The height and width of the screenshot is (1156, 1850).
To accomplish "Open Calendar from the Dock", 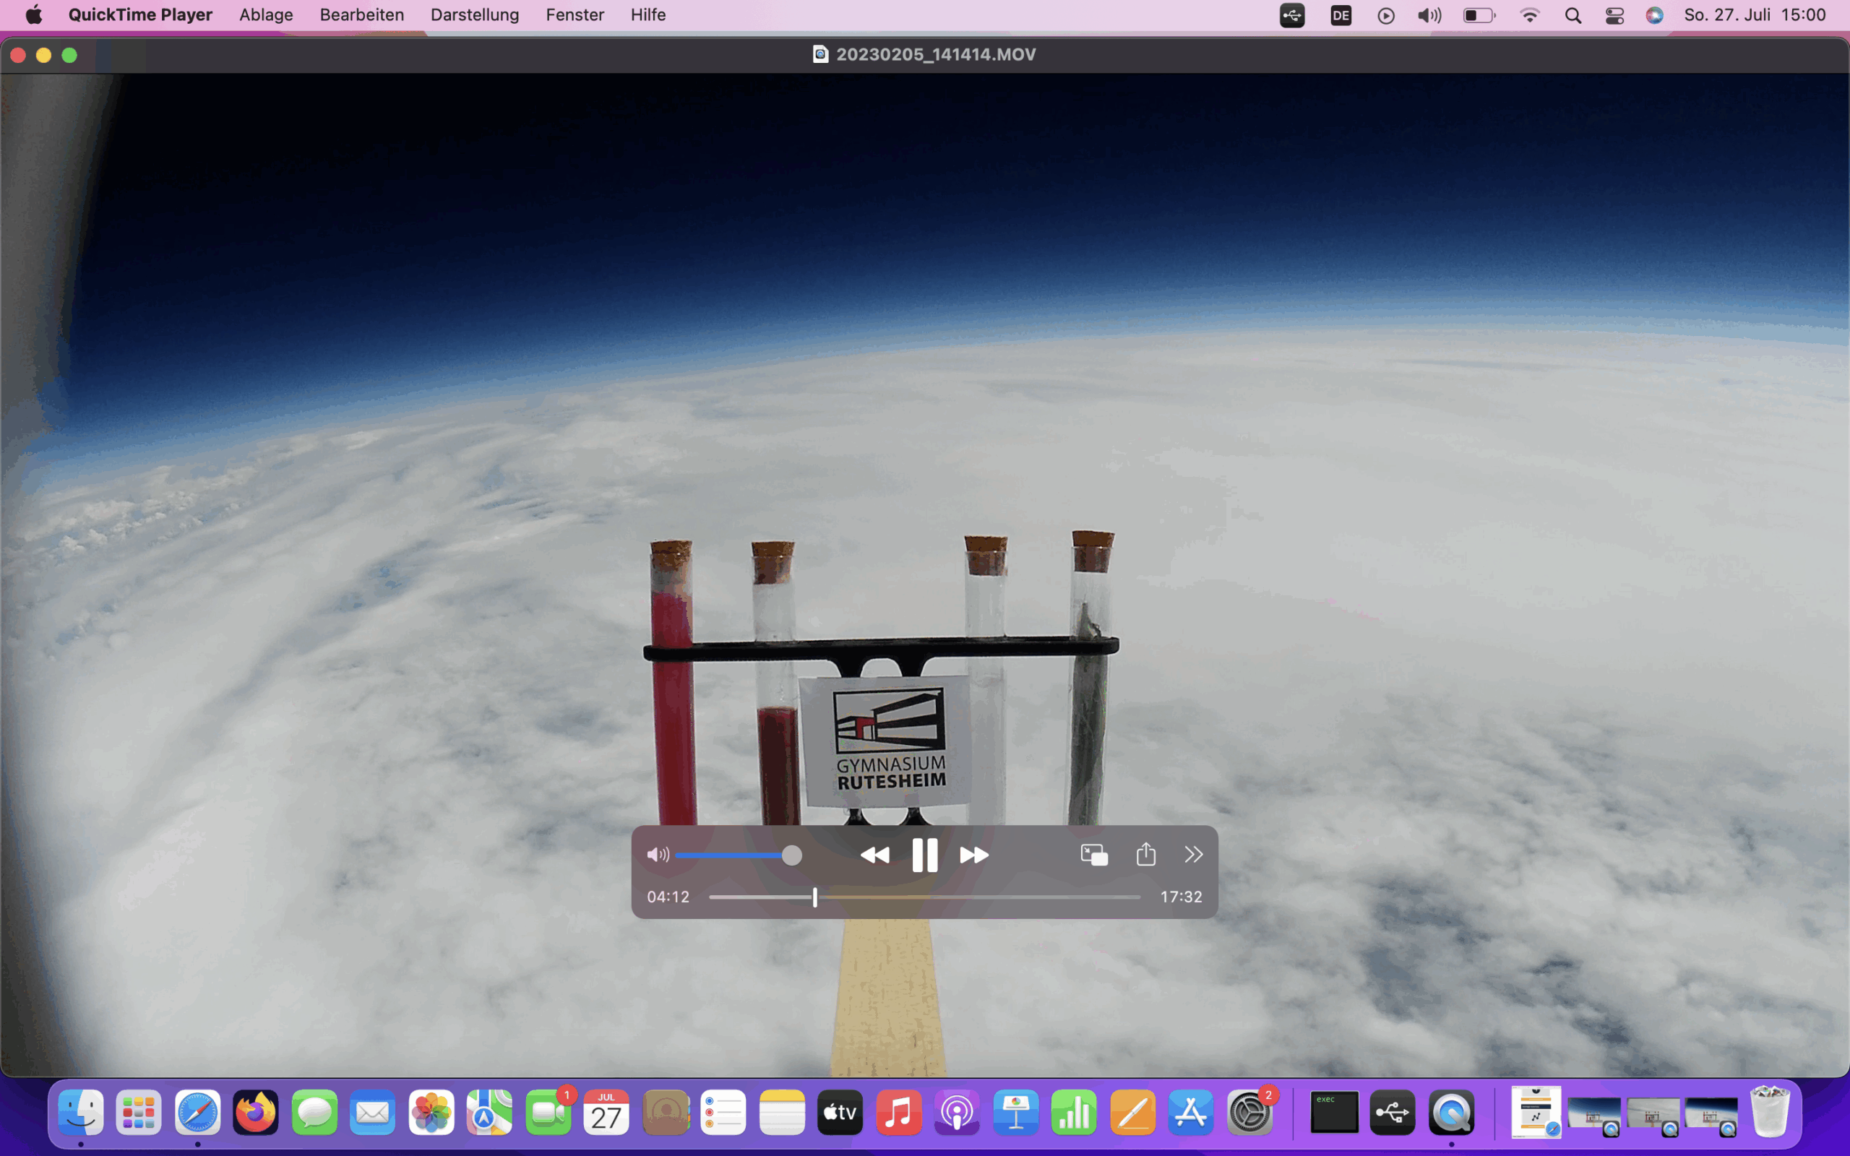I will pyautogui.click(x=606, y=1113).
